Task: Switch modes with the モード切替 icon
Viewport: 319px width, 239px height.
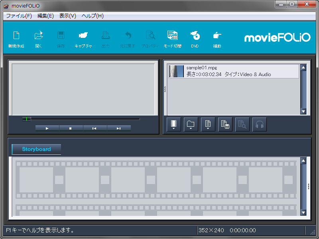Action: point(173,39)
